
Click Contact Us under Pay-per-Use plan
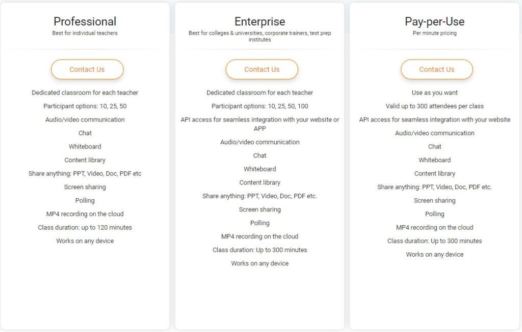pyautogui.click(x=436, y=69)
